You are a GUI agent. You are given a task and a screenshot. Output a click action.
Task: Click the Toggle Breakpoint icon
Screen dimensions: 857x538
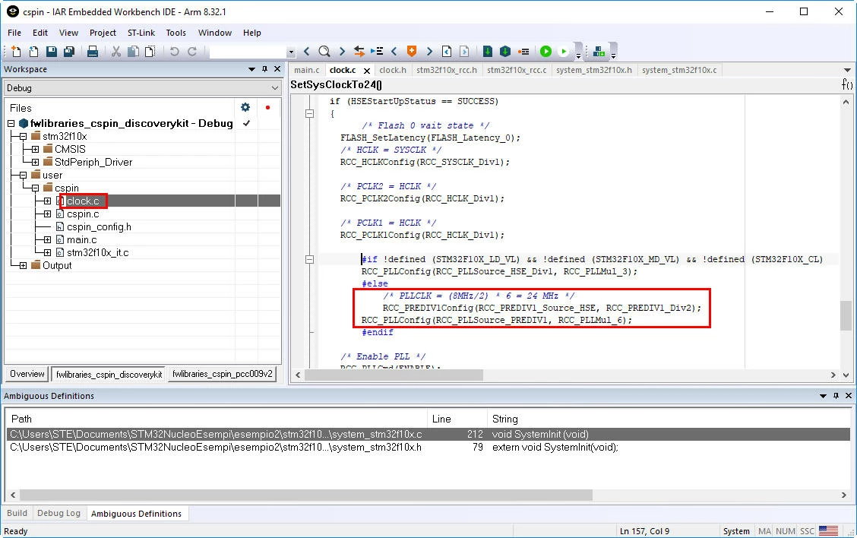[523, 52]
